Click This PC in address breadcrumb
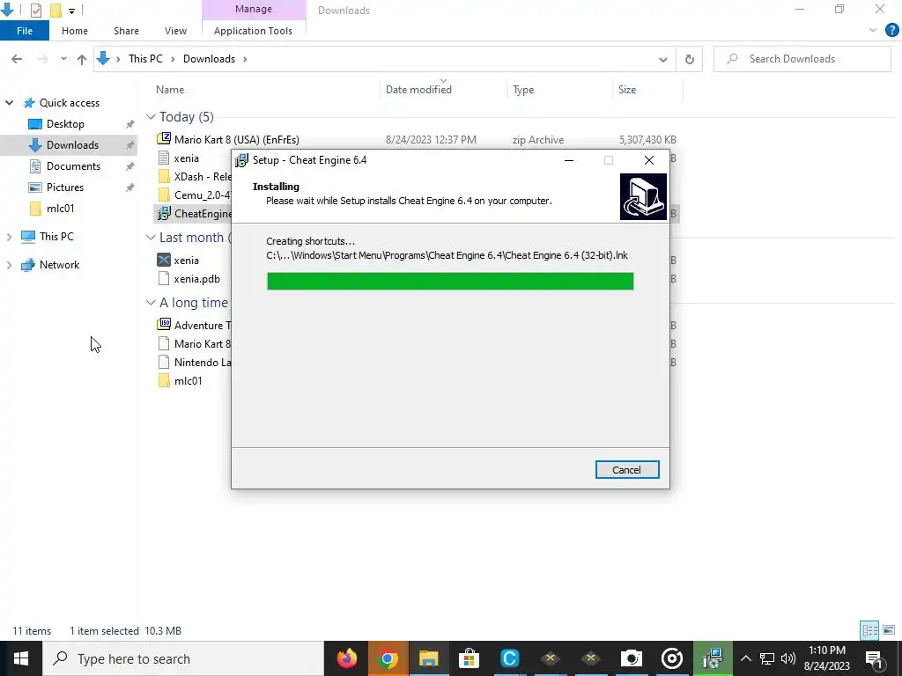The height and width of the screenshot is (676, 902). [x=145, y=59]
